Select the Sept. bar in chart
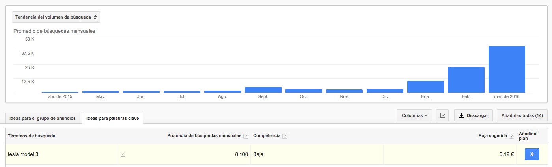The width and height of the screenshot is (552, 167). (263, 90)
